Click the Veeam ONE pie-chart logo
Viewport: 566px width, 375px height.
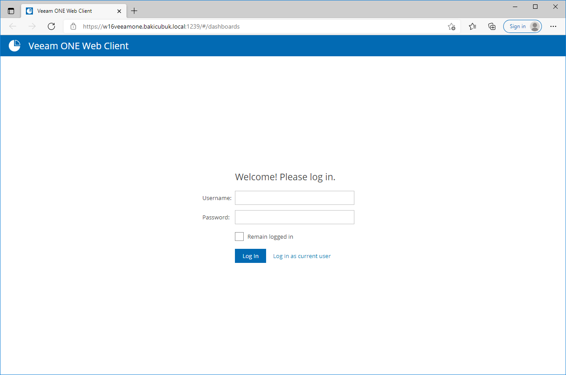coord(14,46)
